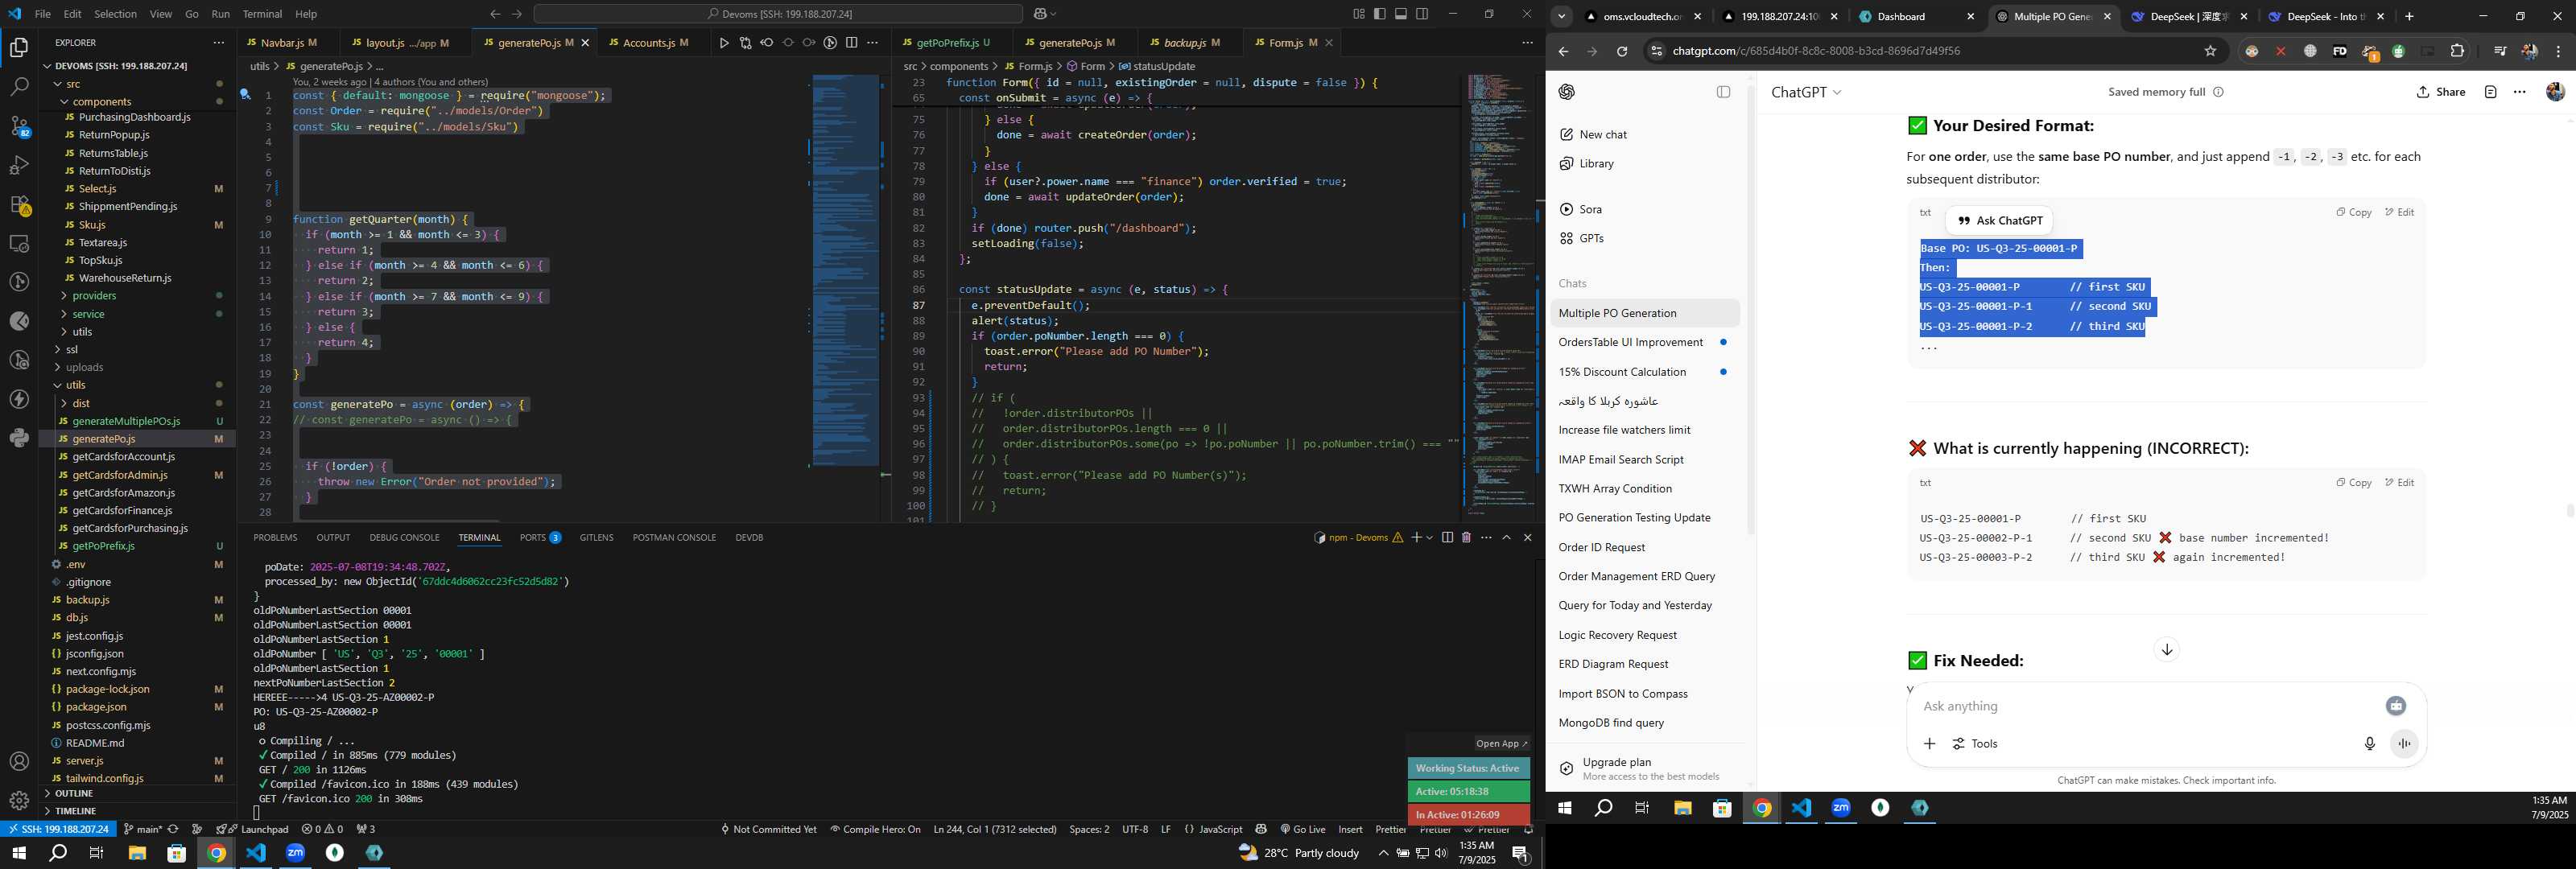Click the FD extension icon in Chrome
The height and width of the screenshot is (869, 2576).
pos(2339,51)
